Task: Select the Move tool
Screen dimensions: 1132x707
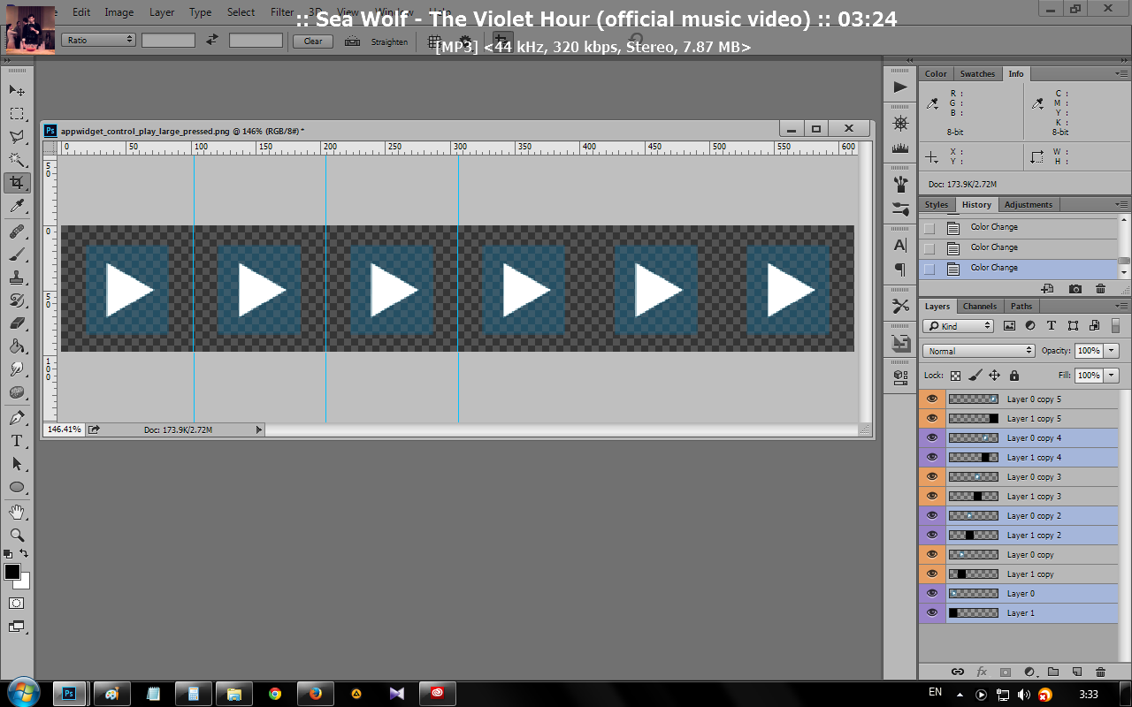Action: coord(17,90)
